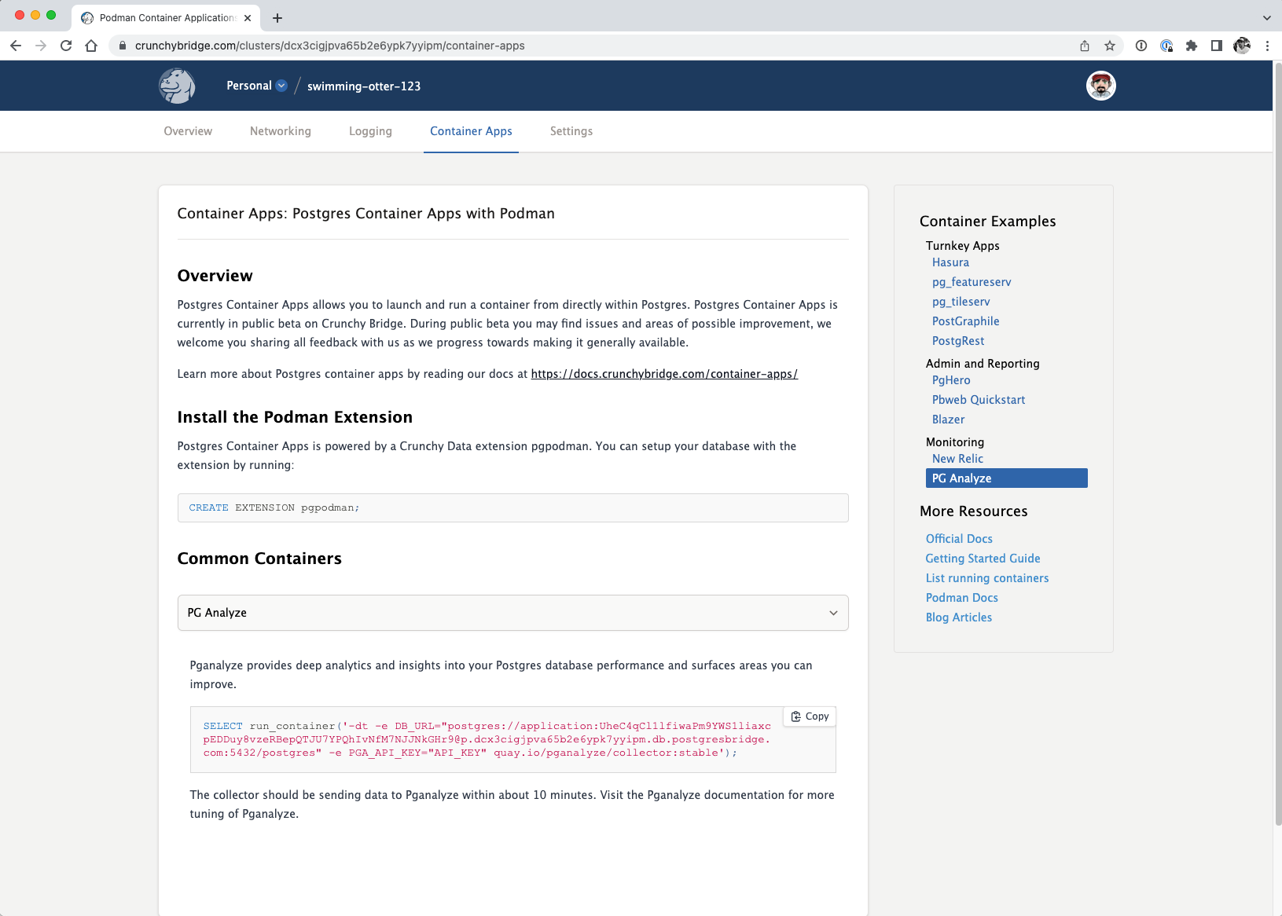1282x916 pixels.
Task: Select the New Relic monitoring example
Action: 957,459
